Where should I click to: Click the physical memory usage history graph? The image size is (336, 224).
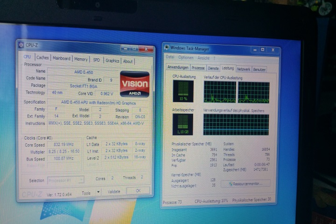(236, 125)
